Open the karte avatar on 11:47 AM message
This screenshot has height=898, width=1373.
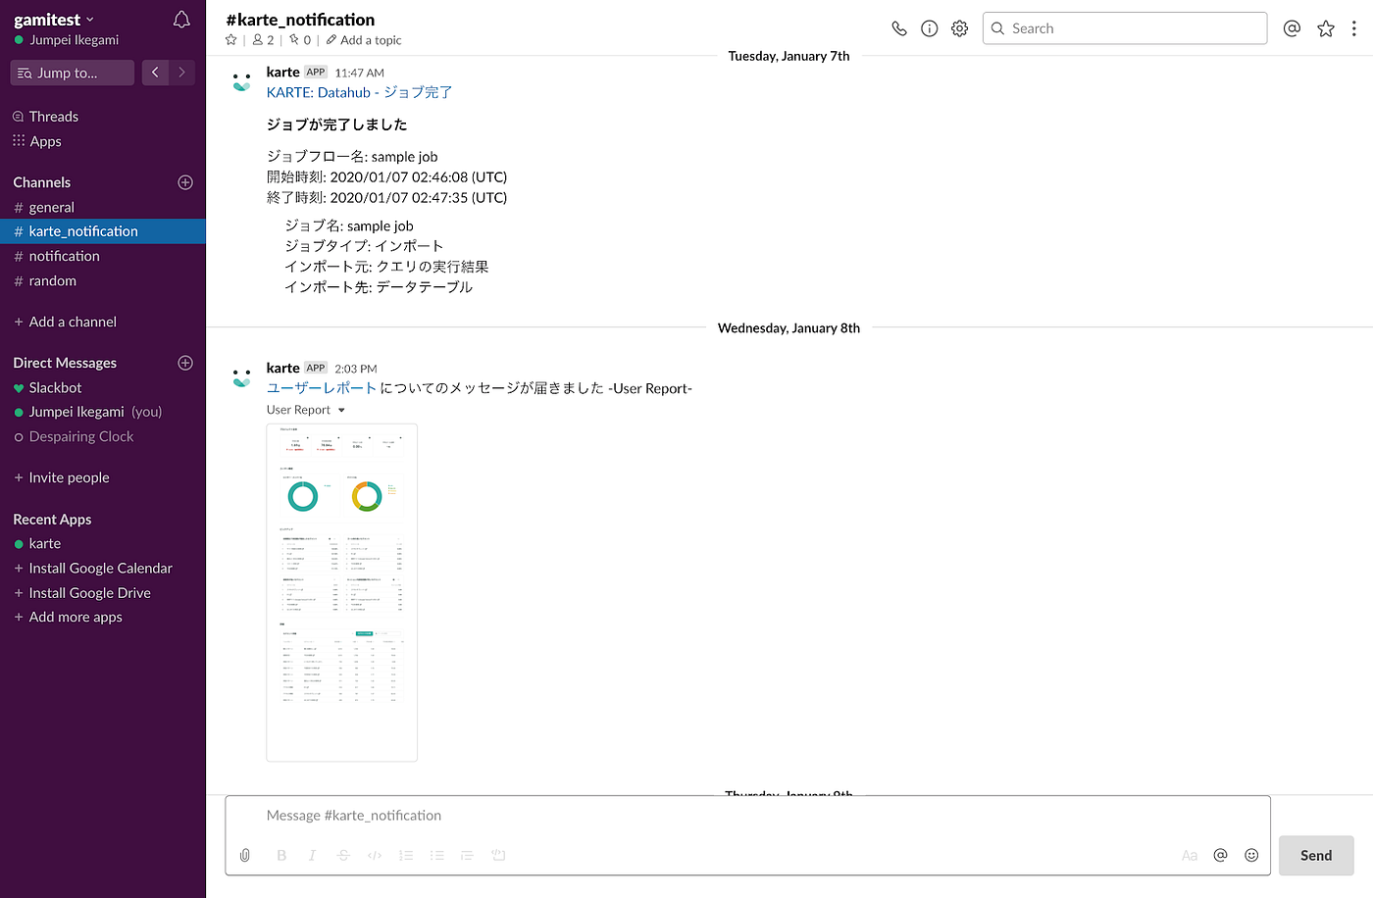point(241,81)
